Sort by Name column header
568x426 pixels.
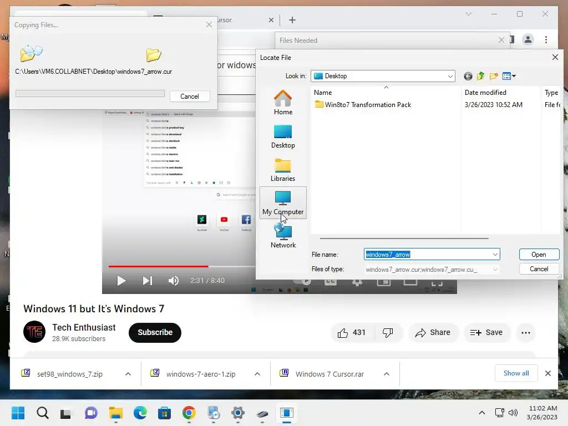coord(386,93)
